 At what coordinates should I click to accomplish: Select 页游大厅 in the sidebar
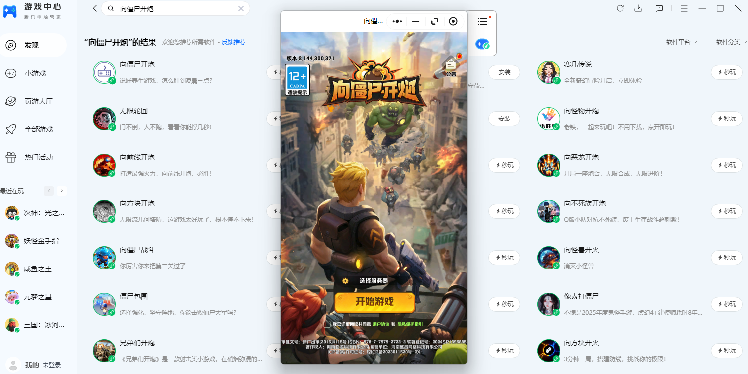pos(33,101)
